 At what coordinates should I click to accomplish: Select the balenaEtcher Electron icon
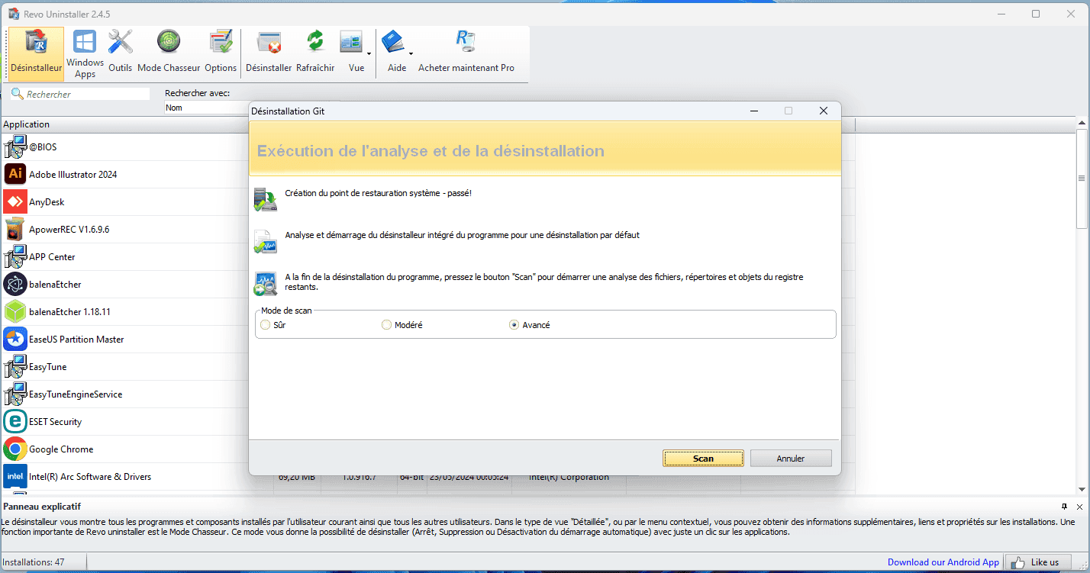pos(15,284)
